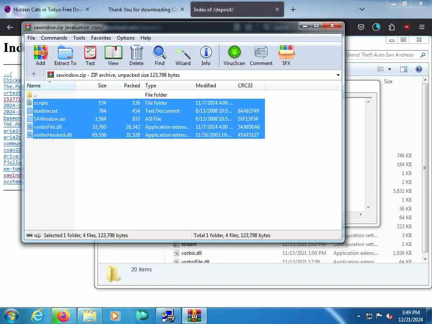Image resolution: width=432 pixels, height=324 pixels.
Task: Open Windows Media Player from taskbar
Action: (x=115, y=316)
